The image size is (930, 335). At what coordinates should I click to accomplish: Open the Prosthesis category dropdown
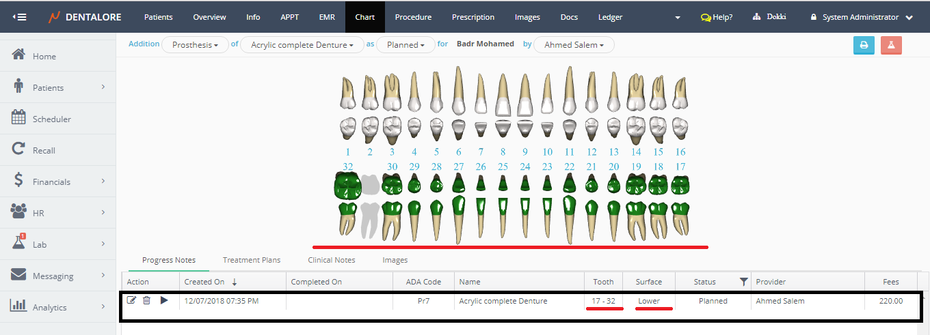195,45
